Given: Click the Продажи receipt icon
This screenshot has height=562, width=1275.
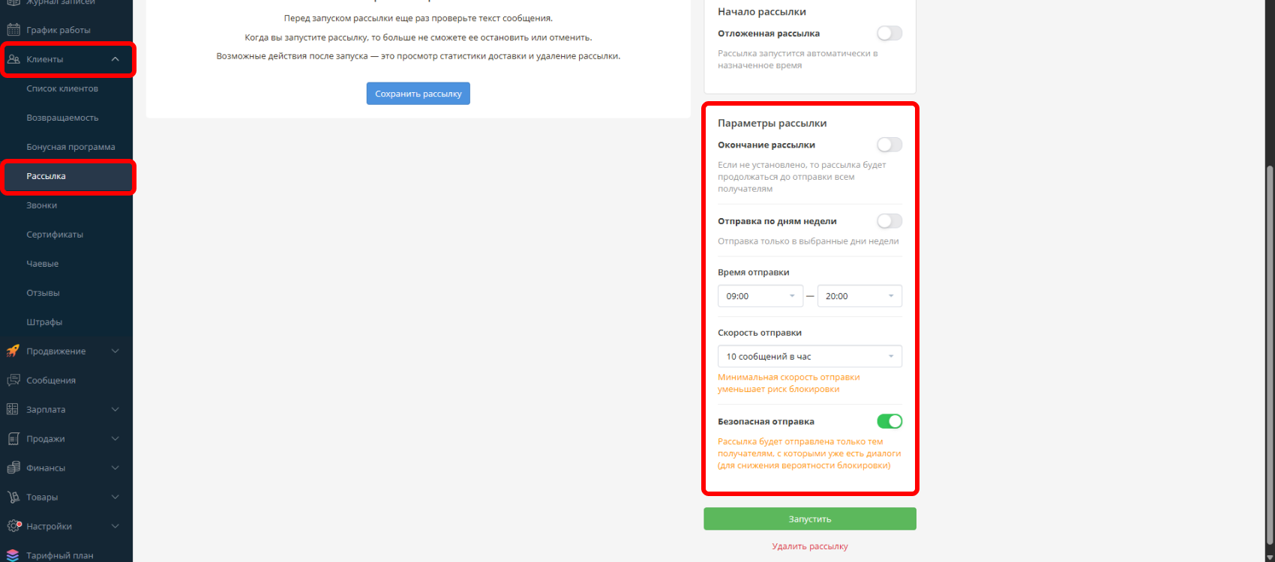Looking at the screenshot, I should (x=13, y=438).
